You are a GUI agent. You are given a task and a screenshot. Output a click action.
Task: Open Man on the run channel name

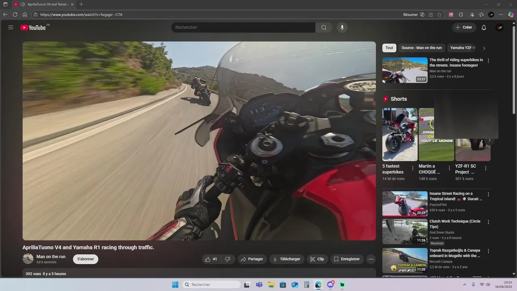pos(51,257)
